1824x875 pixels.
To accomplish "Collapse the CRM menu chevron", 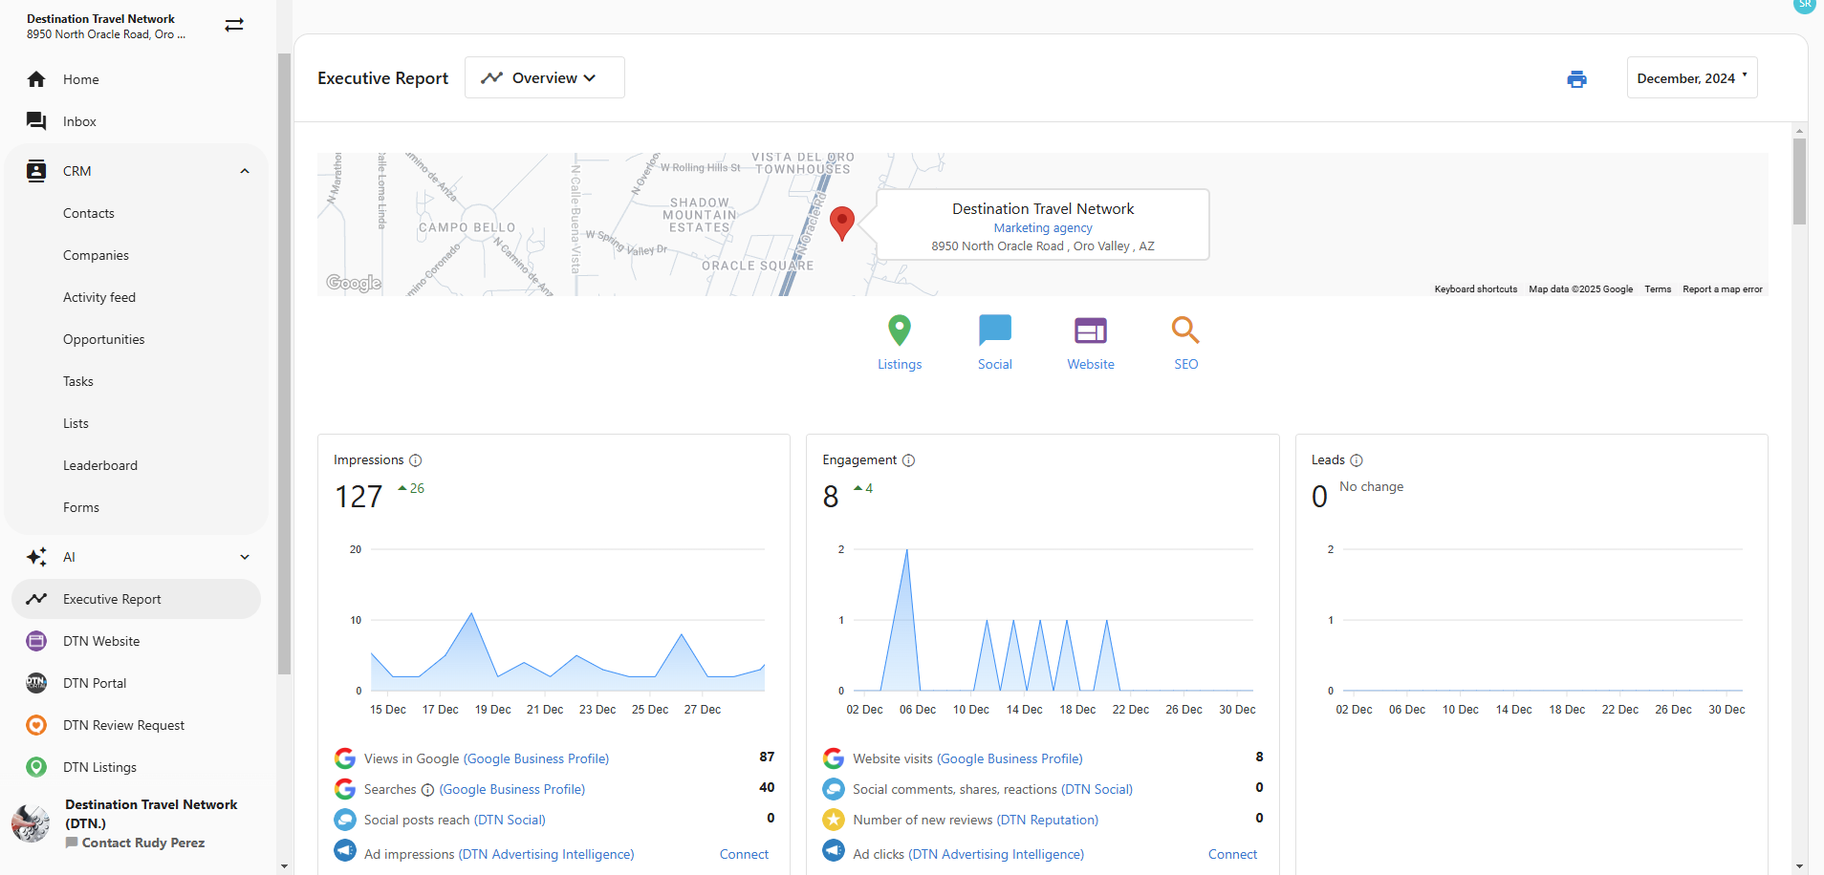I will (x=245, y=171).
